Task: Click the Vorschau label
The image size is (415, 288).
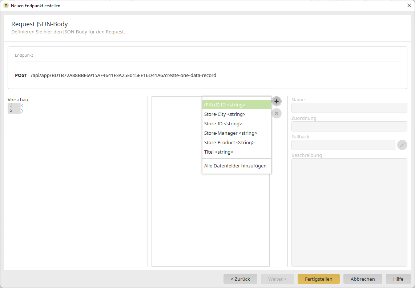Action: point(18,100)
